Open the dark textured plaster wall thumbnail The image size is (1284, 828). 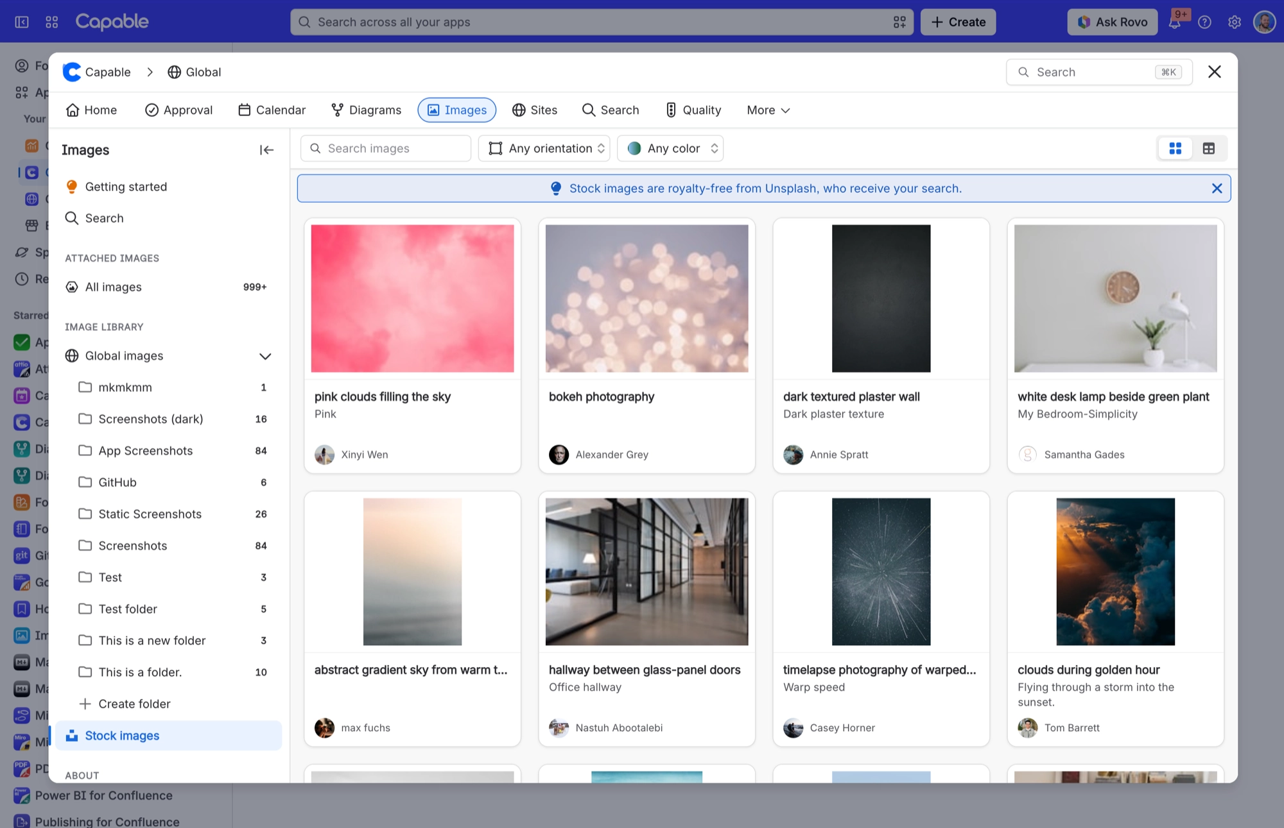881,298
